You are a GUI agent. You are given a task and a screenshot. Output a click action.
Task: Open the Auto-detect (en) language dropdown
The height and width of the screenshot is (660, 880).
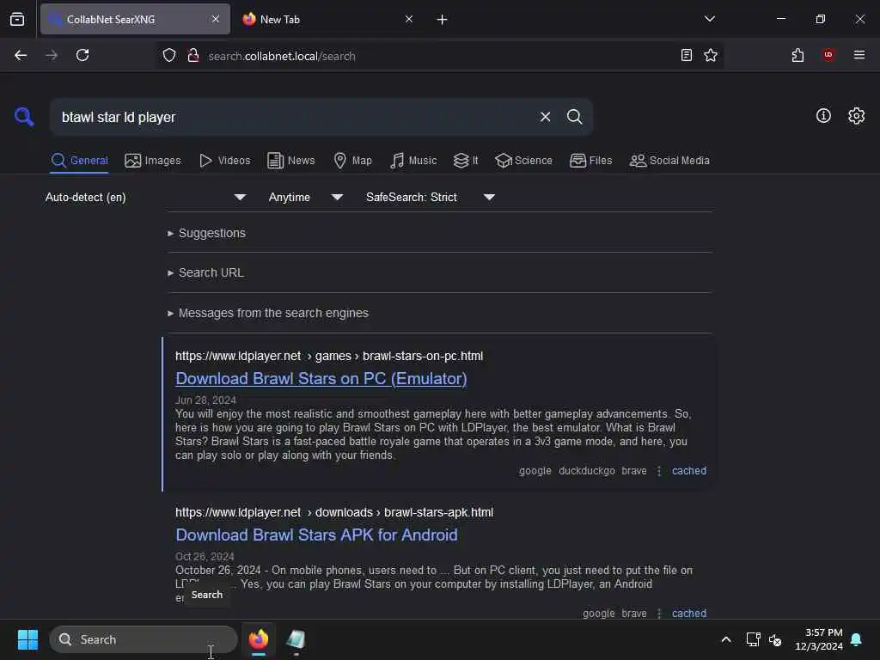145,197
